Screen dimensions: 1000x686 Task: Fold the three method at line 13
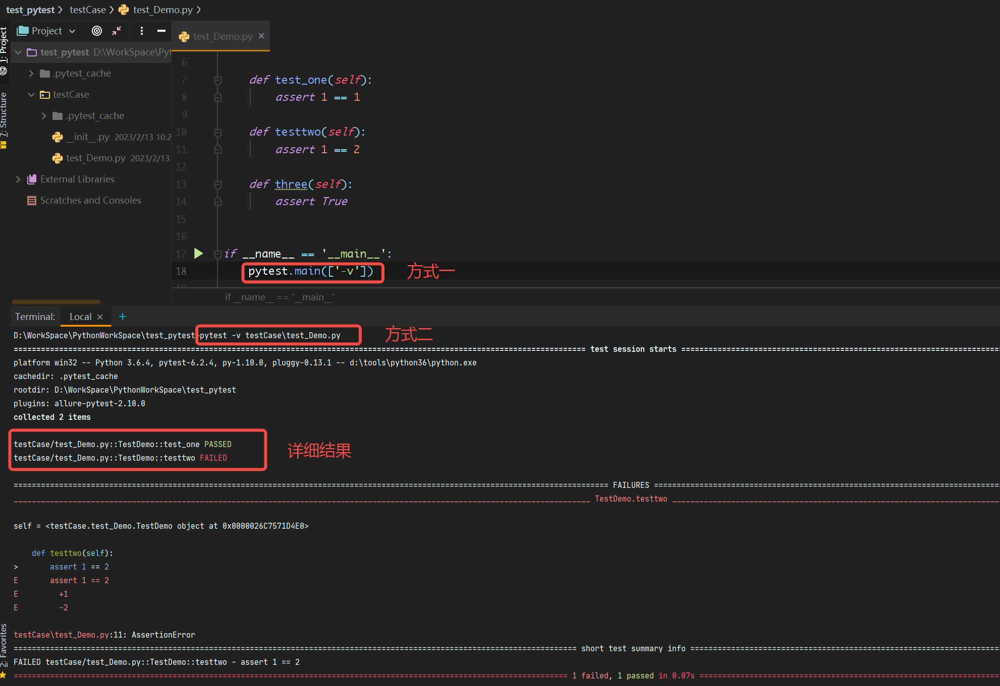pyautogui.click(x=218, y=184)
